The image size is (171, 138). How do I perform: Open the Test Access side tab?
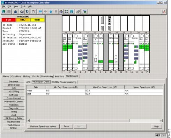[x=14, y=125]
